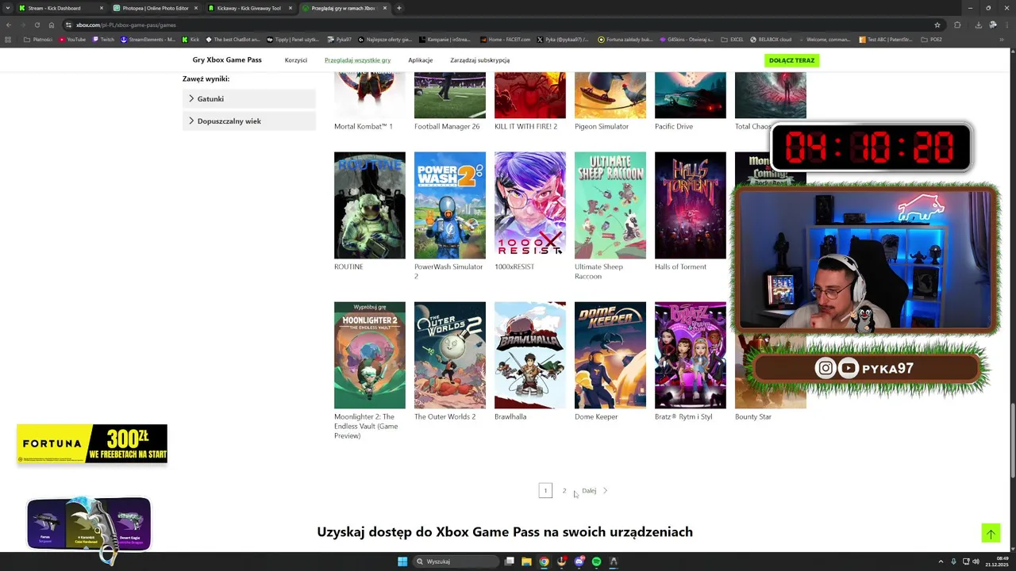
Task: Show hidden system tray icons
Action: tap(941, 561)
